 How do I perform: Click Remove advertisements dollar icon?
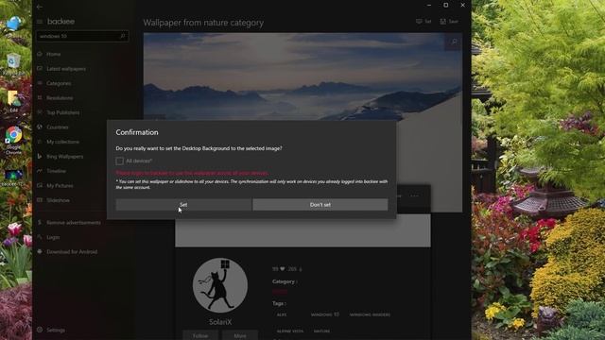click(x=40, y=223)
